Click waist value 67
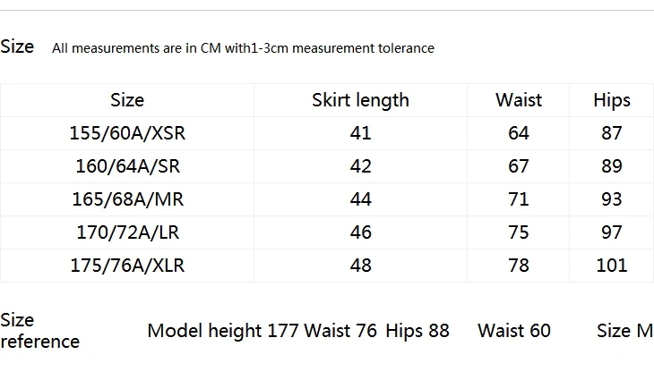 tap(519, 166)
